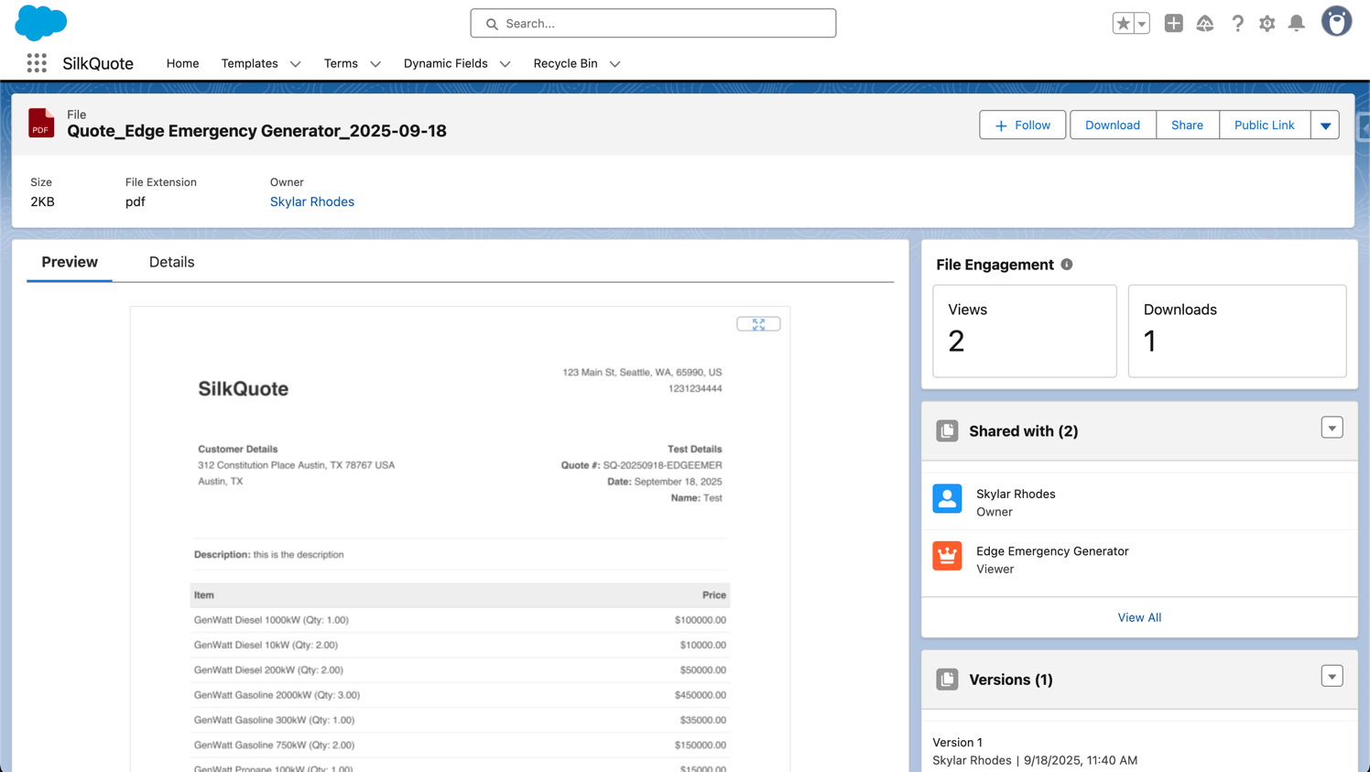The width and height of the screenshot is (1370, 772).
Task: Open the Shared with panel dropdown
Action: [x=1332, y=428]
